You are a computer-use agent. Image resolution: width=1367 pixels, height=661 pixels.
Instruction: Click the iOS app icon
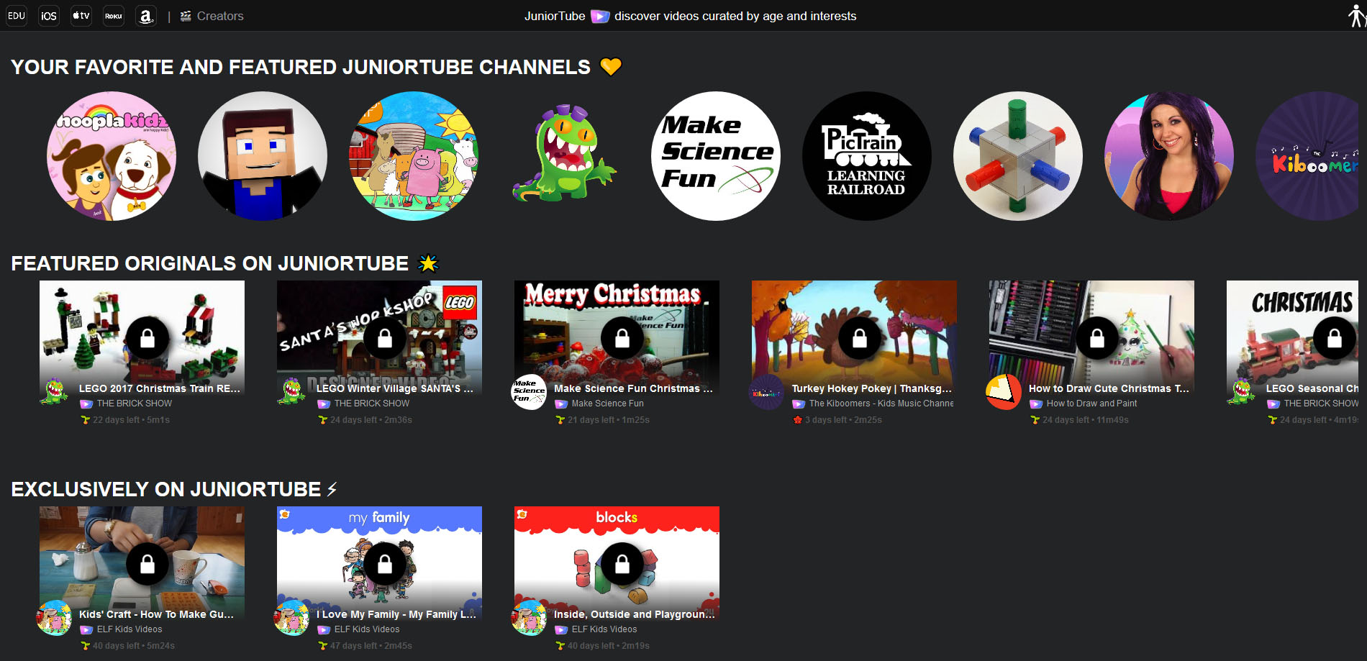pos(49,16)
